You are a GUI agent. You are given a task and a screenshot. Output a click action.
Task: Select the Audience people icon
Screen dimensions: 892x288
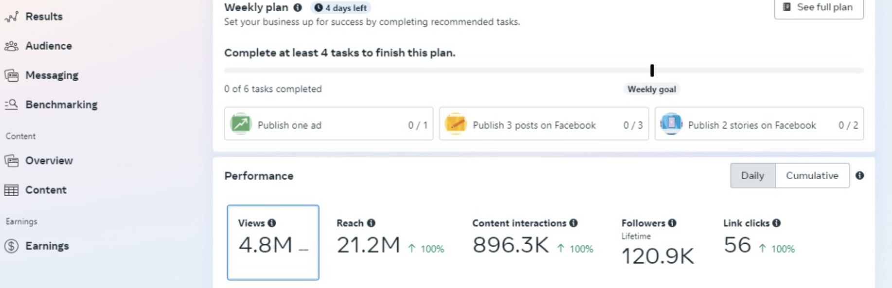tap(11, 46)
